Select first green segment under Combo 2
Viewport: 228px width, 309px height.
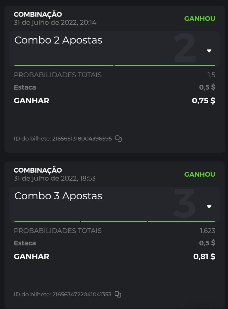coord(64,65)
